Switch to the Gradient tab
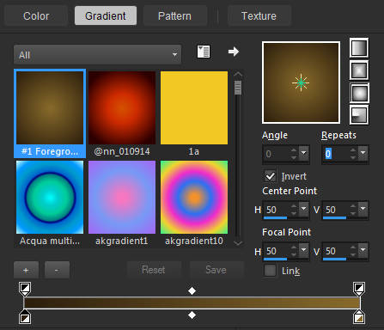Screen dimensions: 384x330 pyautogui.click(x=106, y=16)
